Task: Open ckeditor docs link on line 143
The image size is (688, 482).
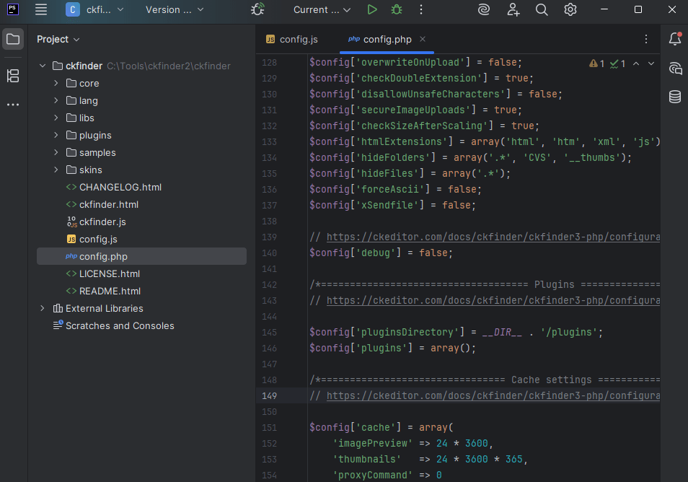Action: 493,301
